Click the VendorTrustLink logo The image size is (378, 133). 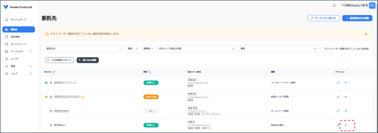click(18, 7)
